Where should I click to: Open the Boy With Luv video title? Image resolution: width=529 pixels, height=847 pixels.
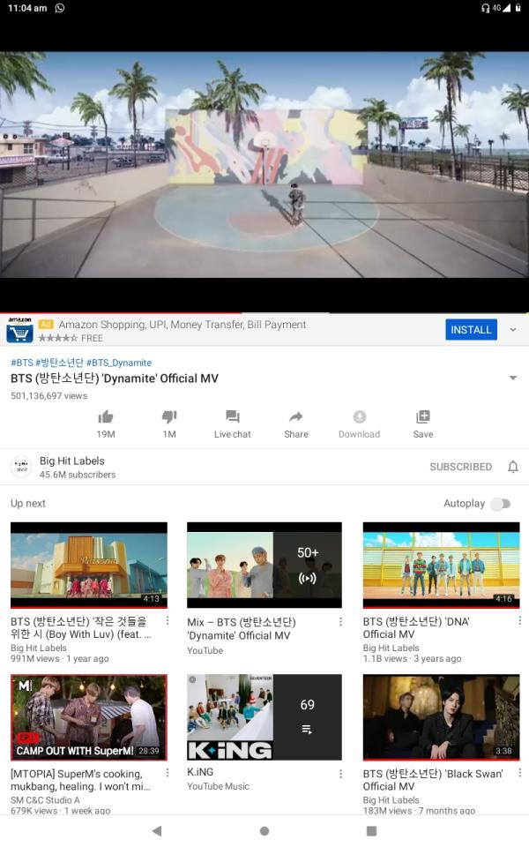click(81, 627)
